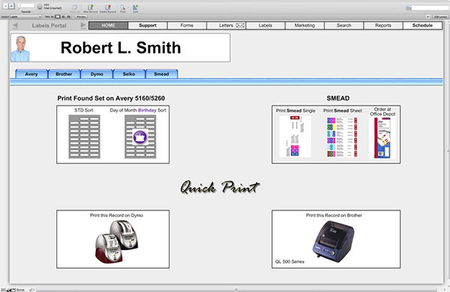The image size is (450, 292).
Task: Open the Forms tab
Action: (x=187, y=25)
